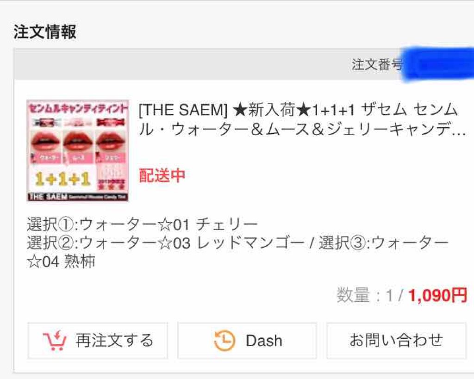Viewport: 474px width, 379px height.
Task: Open the THE SAEM product thumbnail
Action: coord(78,150)
